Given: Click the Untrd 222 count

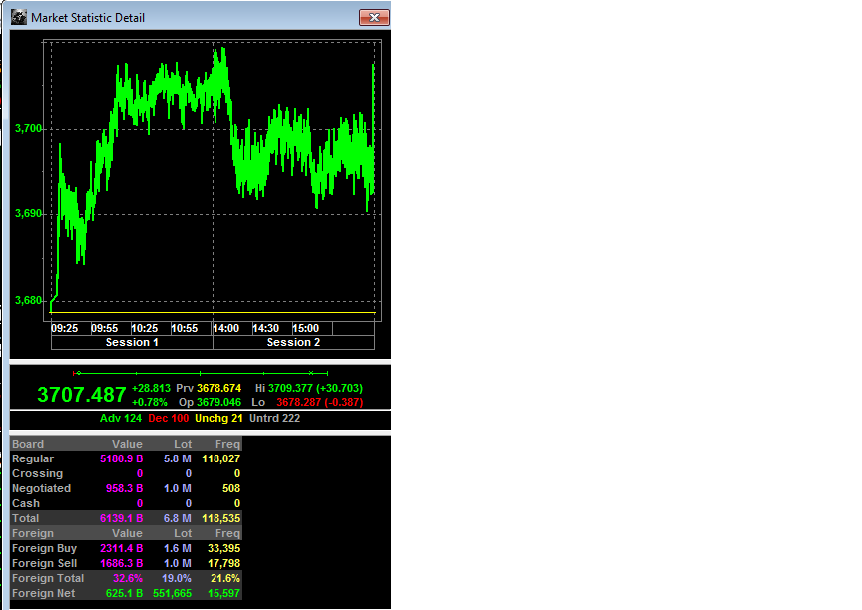Looking at the screenshot, I should pyautogui.click(x=275, y=418).
